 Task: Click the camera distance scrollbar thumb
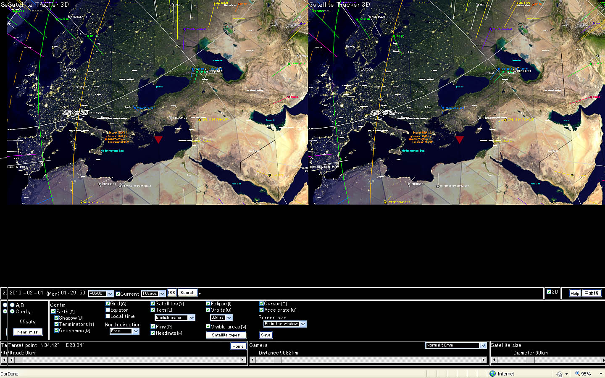(x=277, y=360)
